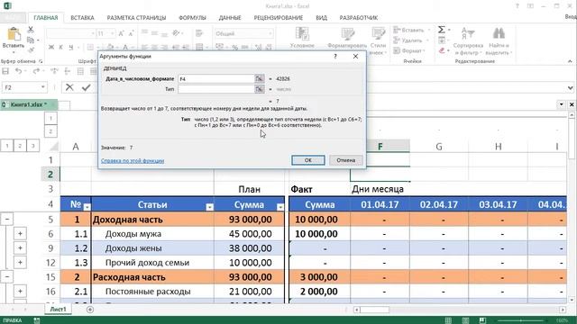This screenshot has height=324, width=577.
Task: Click the increase font size icon
Action: [121, 34]
